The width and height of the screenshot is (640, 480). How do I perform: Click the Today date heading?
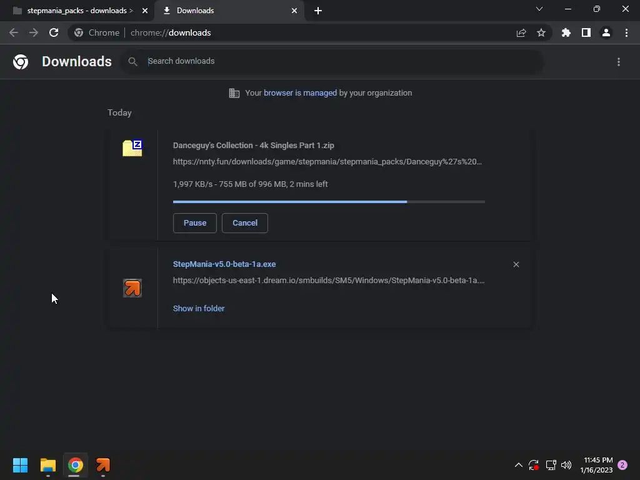pos(119,112)
